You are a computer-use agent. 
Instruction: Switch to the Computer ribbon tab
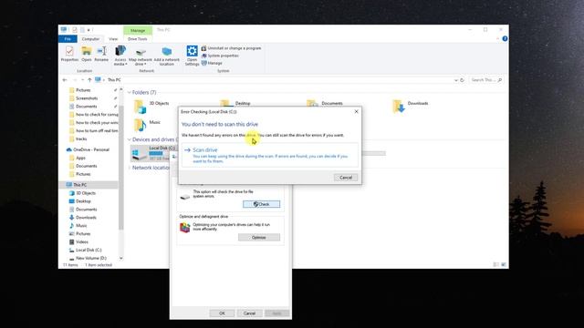click(90, 38)
